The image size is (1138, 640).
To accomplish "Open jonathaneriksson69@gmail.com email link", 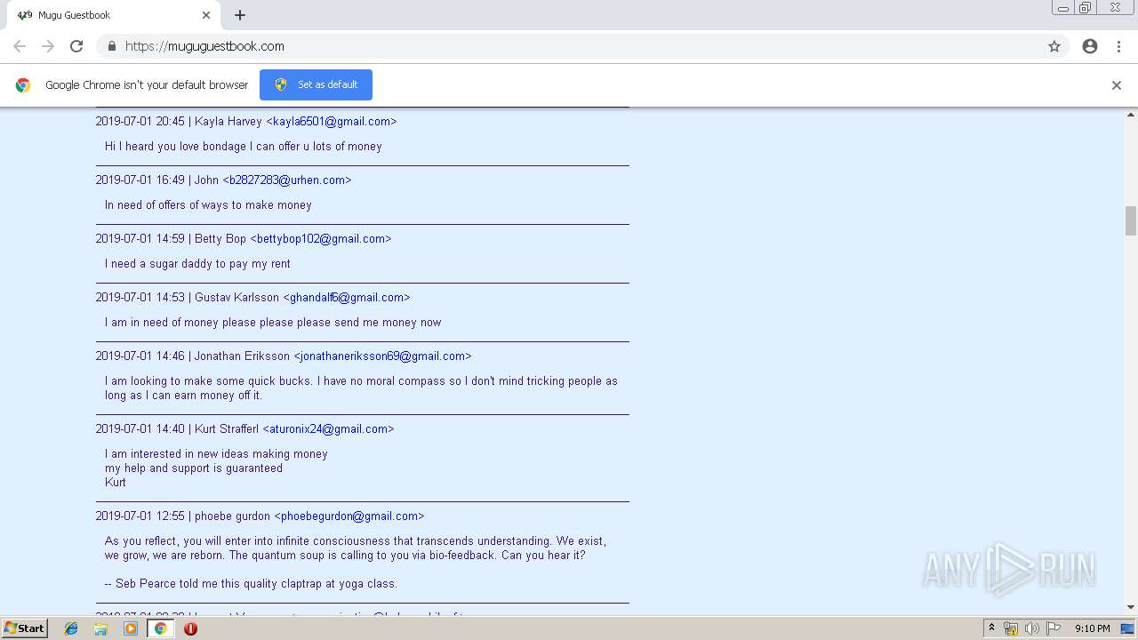I will coord(382,356).
